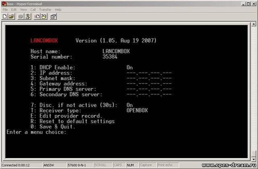
Task: Click the HyperTerminal title bar app icon
Action: (4, 4)
